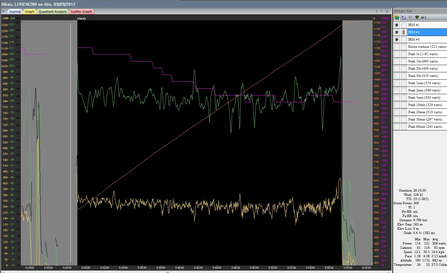The height and width of the screenshot is (273, 447).
Task: Select Peak 20s (434 watts) range
Action: click(427, 68)
